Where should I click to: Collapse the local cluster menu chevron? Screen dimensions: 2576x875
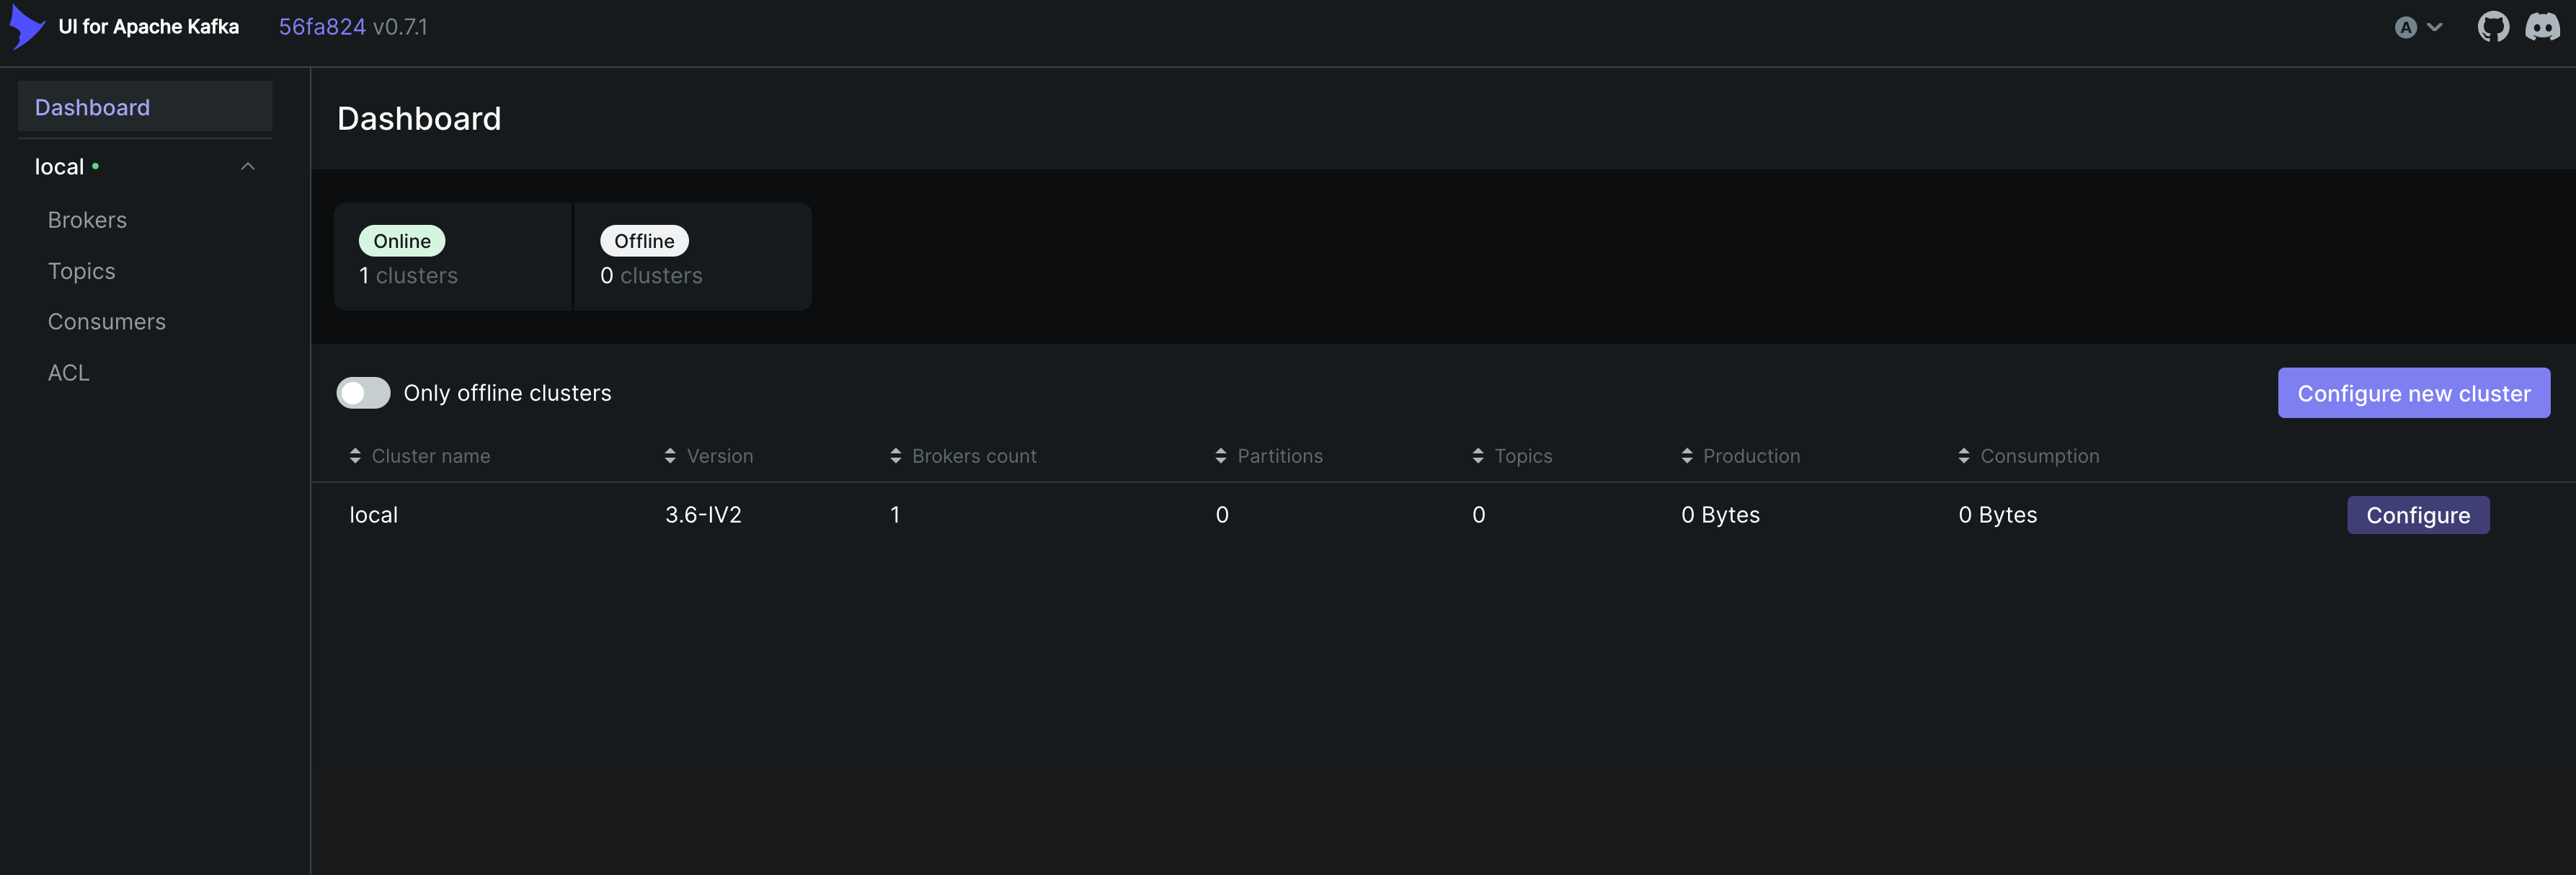point(248,167)
